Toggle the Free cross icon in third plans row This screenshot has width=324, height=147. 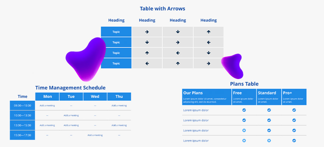coord(244,130)
